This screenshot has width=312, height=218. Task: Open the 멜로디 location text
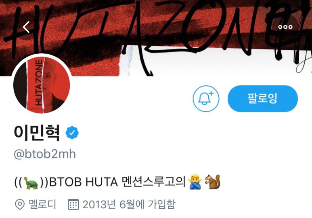42,204
